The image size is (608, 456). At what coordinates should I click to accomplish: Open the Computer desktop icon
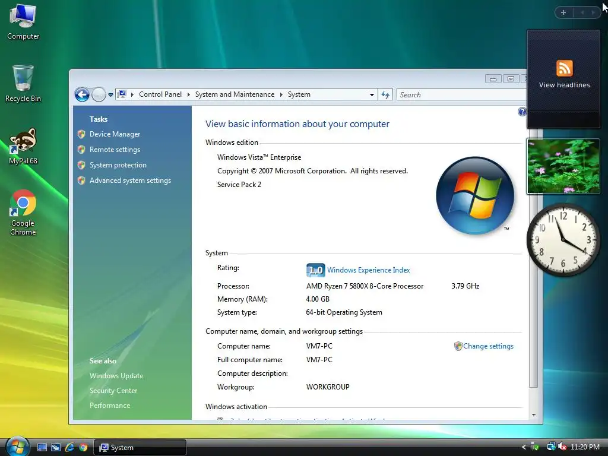click(x=23, y=22)
